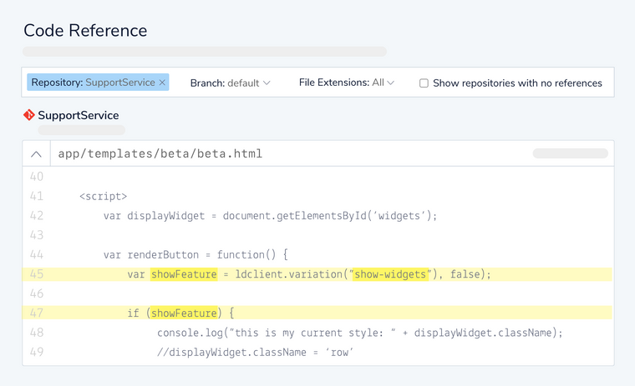Click the gray placeholder bar in file header
Image resolution: width=635 pixels, height=386 pixels.
570,153
